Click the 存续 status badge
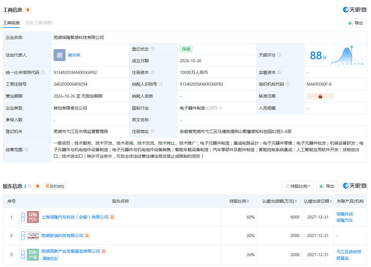 coord(186,49)
